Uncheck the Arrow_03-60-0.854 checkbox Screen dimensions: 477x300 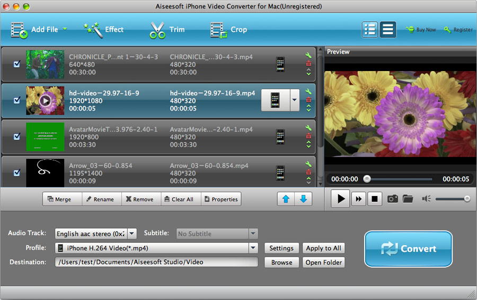pyautogui.click(x=17, y=173)
